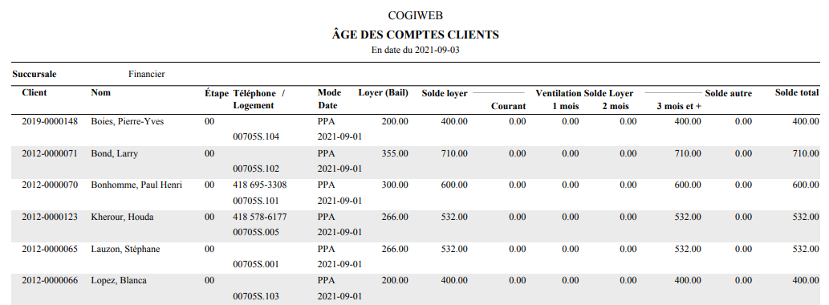829x305 pixels.
Task: Click the ÂGE DES COMPTES CLIENTS title
Action: (415, 35)
